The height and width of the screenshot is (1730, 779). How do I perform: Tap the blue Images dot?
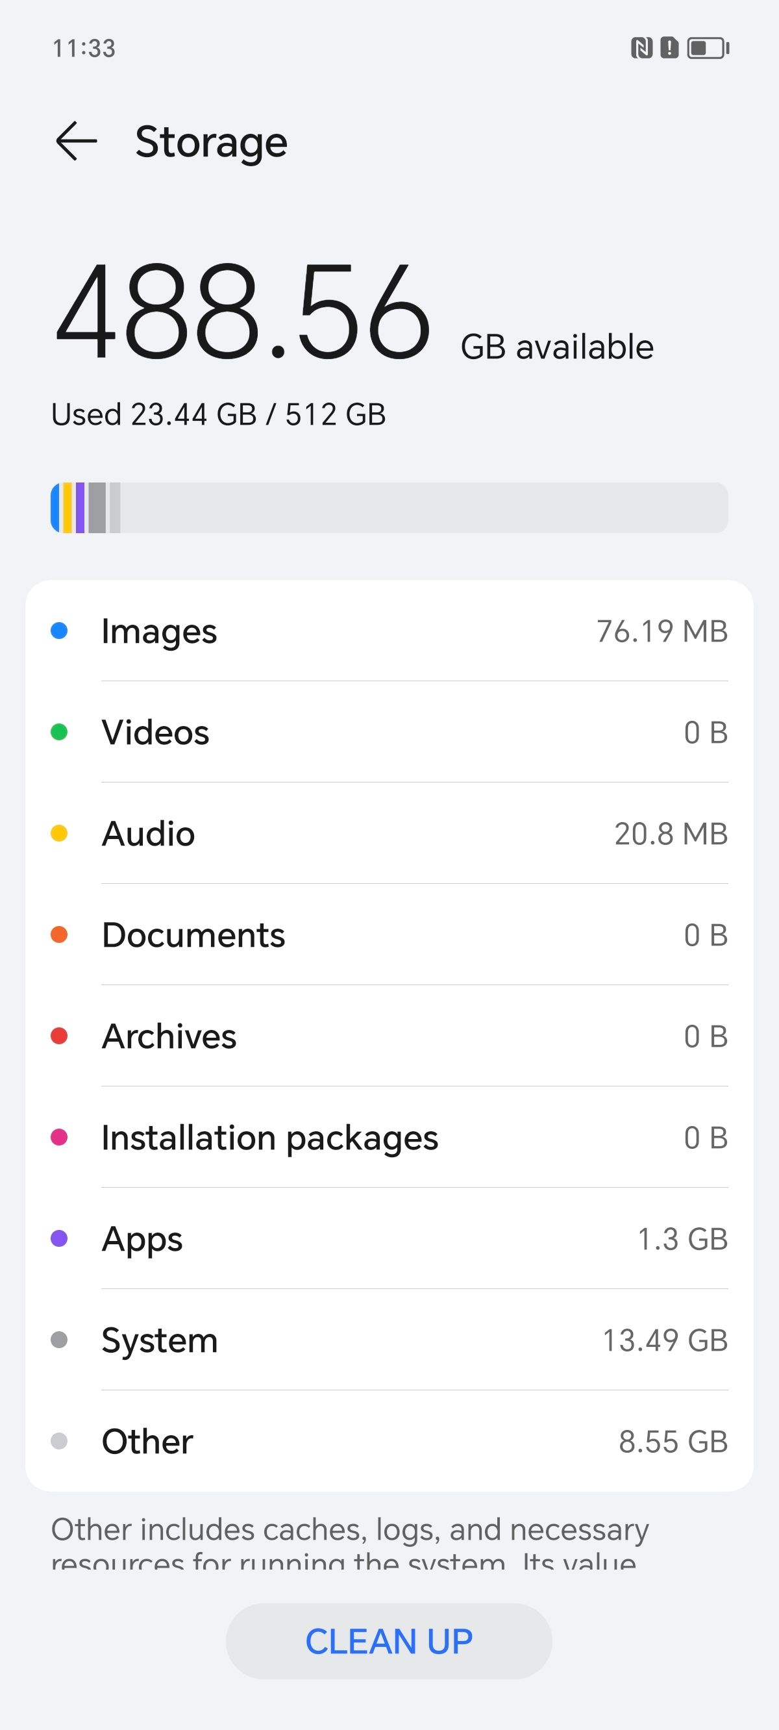click(x=59, y=631)
